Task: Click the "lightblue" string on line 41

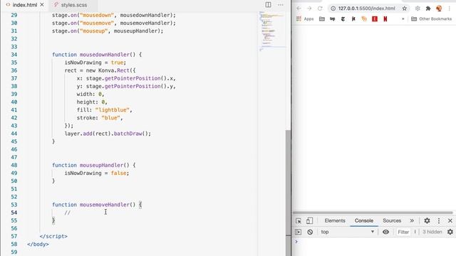Action: pos(113,110)
